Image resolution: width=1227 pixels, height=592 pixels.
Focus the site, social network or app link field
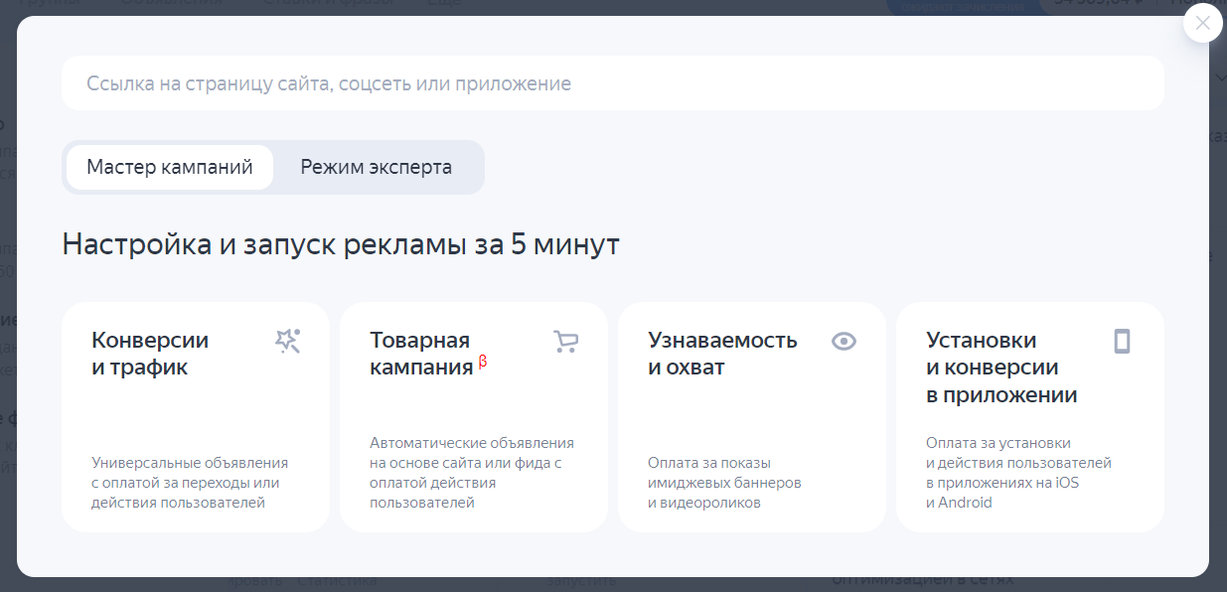(x=612, y=83)
